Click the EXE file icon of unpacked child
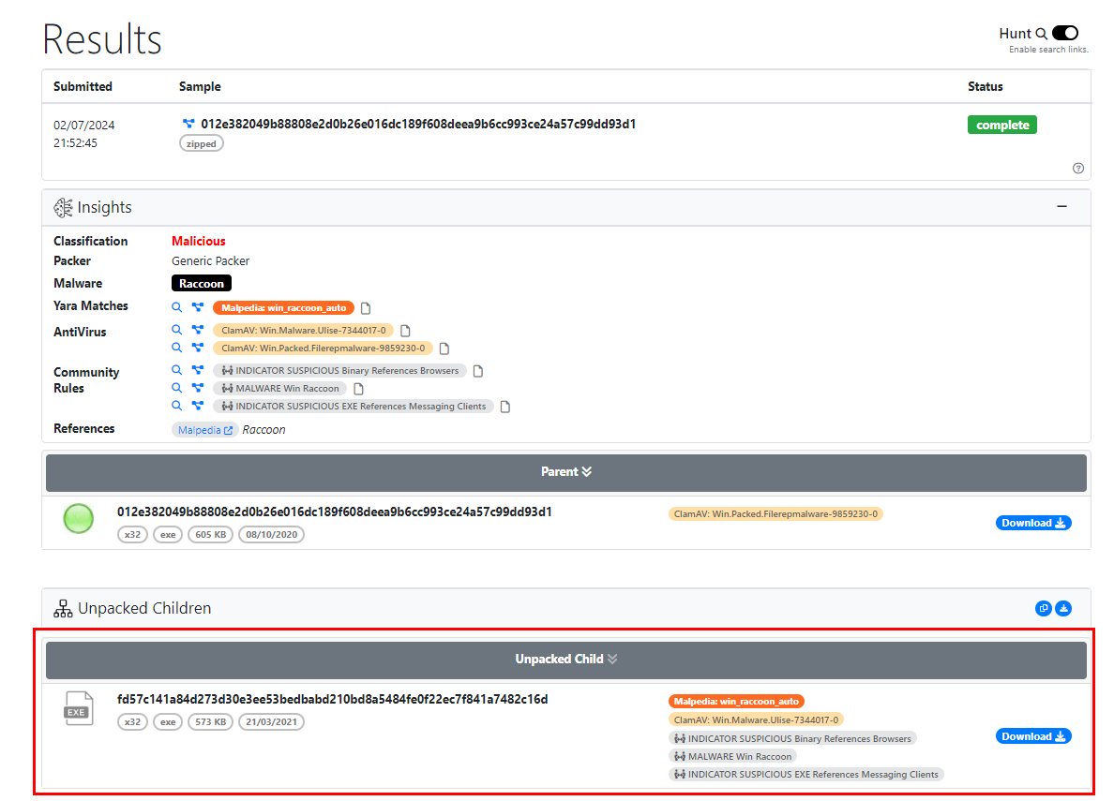Screen dimensions: 1114x801 point(79,708)
